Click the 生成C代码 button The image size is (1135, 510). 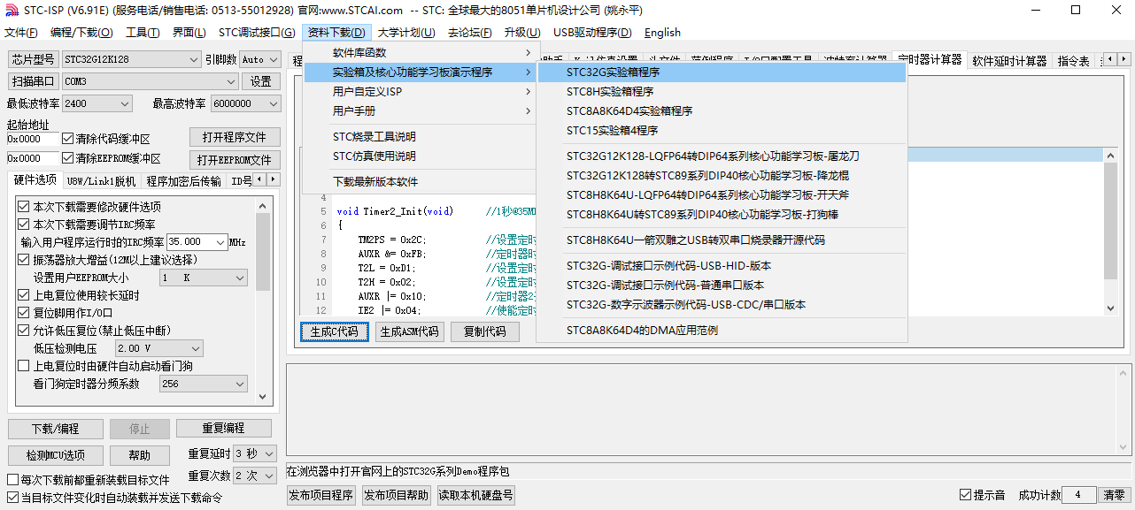point(335,331)
